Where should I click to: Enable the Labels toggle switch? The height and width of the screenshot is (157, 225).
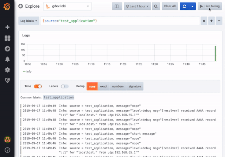[x=65, y=86]
